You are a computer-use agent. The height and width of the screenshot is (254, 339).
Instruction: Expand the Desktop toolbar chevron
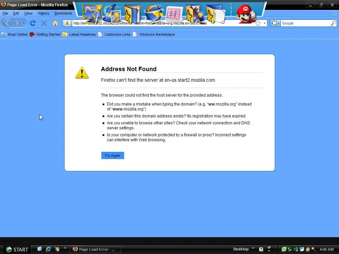click(x=253, y=248)
